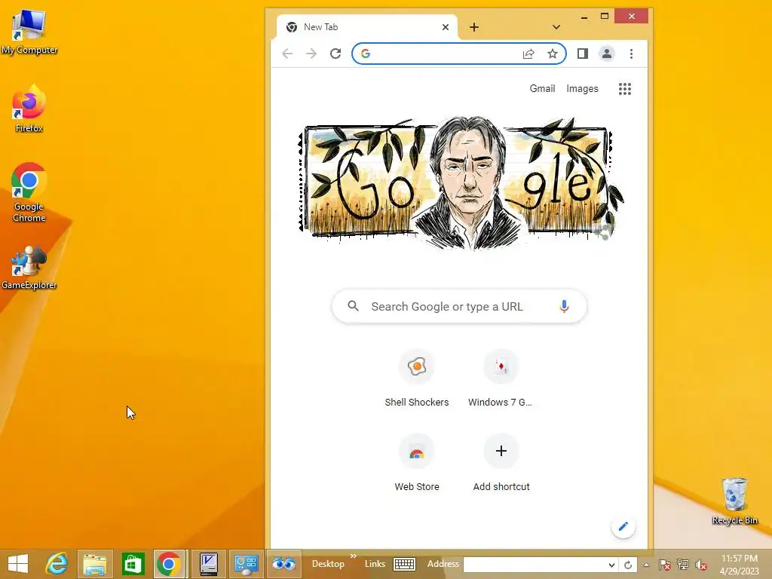
Task: Open Chrome three-dot menu
Action: (631, 54)
